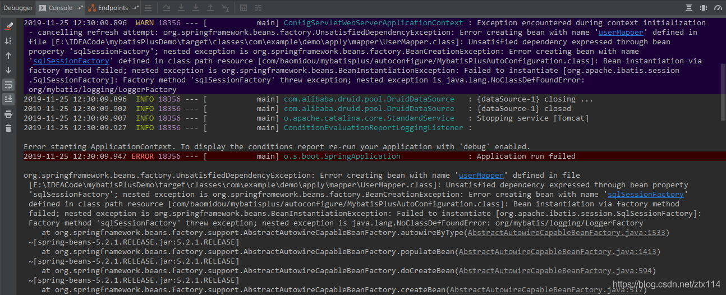The height and width of the screenshot is (295, 726).
Task: Toggle scroll to end of console
Action: tap(8, 99)
